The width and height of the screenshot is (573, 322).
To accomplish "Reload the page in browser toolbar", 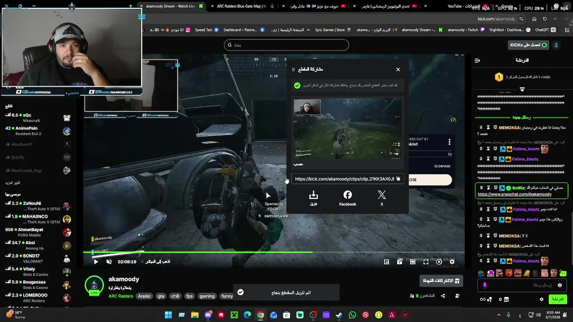I will 545,19.
